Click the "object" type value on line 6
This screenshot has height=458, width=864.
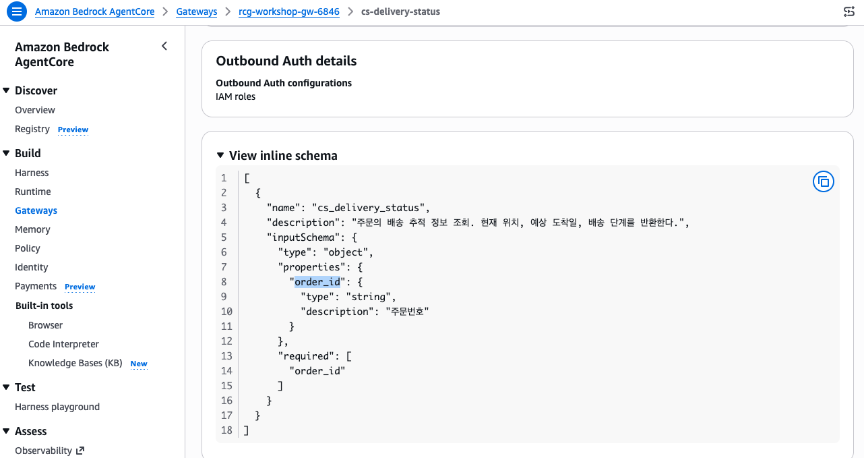click(x=345, y=252)
